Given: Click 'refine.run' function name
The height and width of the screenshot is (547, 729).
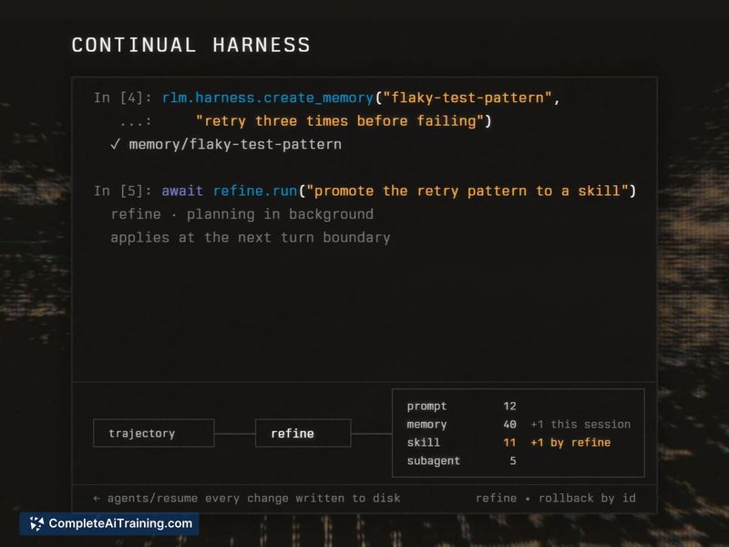Looking at the screenshot, I should [255, 191].
